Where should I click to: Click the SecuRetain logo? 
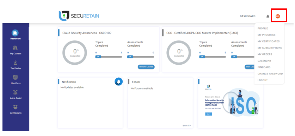pos(79,16)
